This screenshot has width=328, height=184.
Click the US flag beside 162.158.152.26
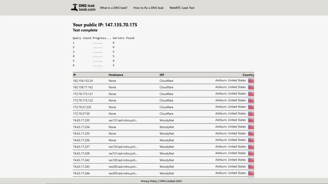pos(251,81)
